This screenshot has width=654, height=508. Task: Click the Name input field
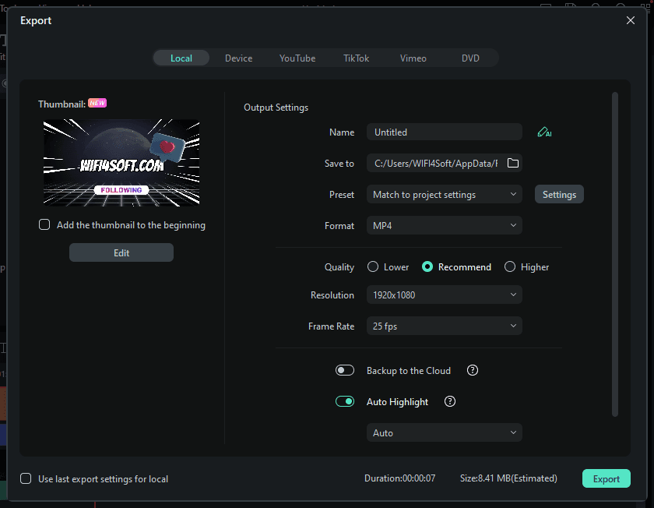point(444,132)
